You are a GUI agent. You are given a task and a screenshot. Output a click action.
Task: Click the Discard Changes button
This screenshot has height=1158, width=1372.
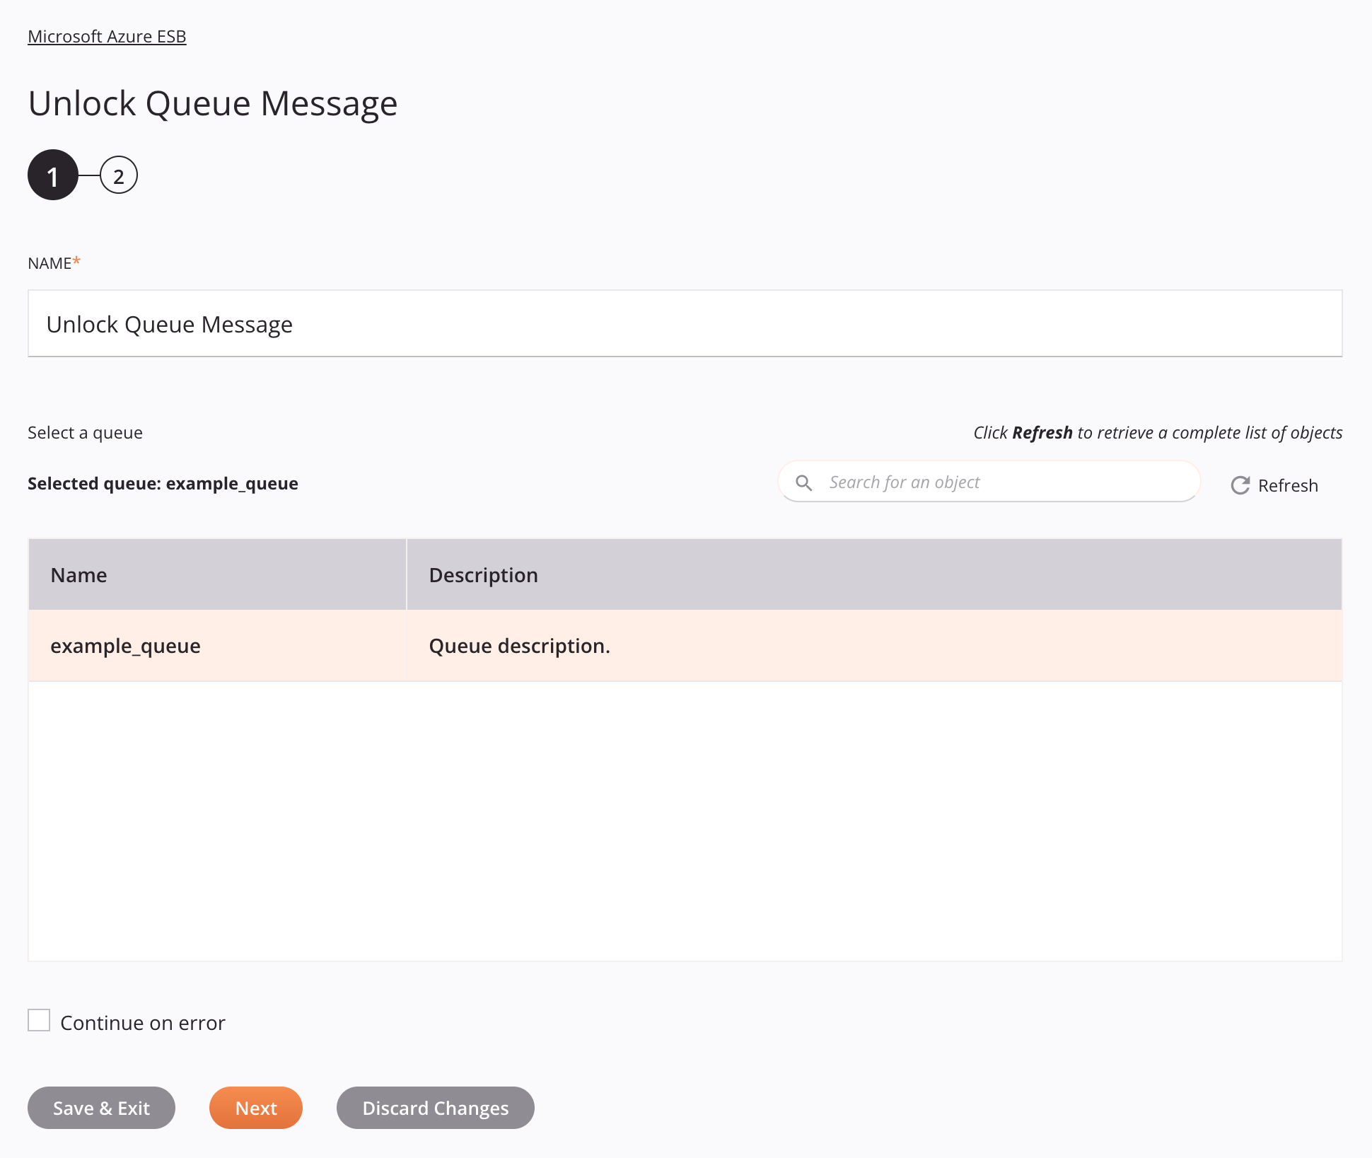435,1108
